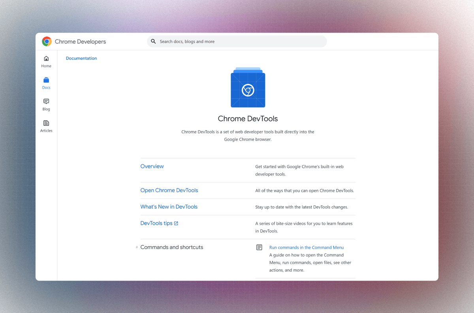Click the Commands and shortcuts heading

[x=172, y=247]
